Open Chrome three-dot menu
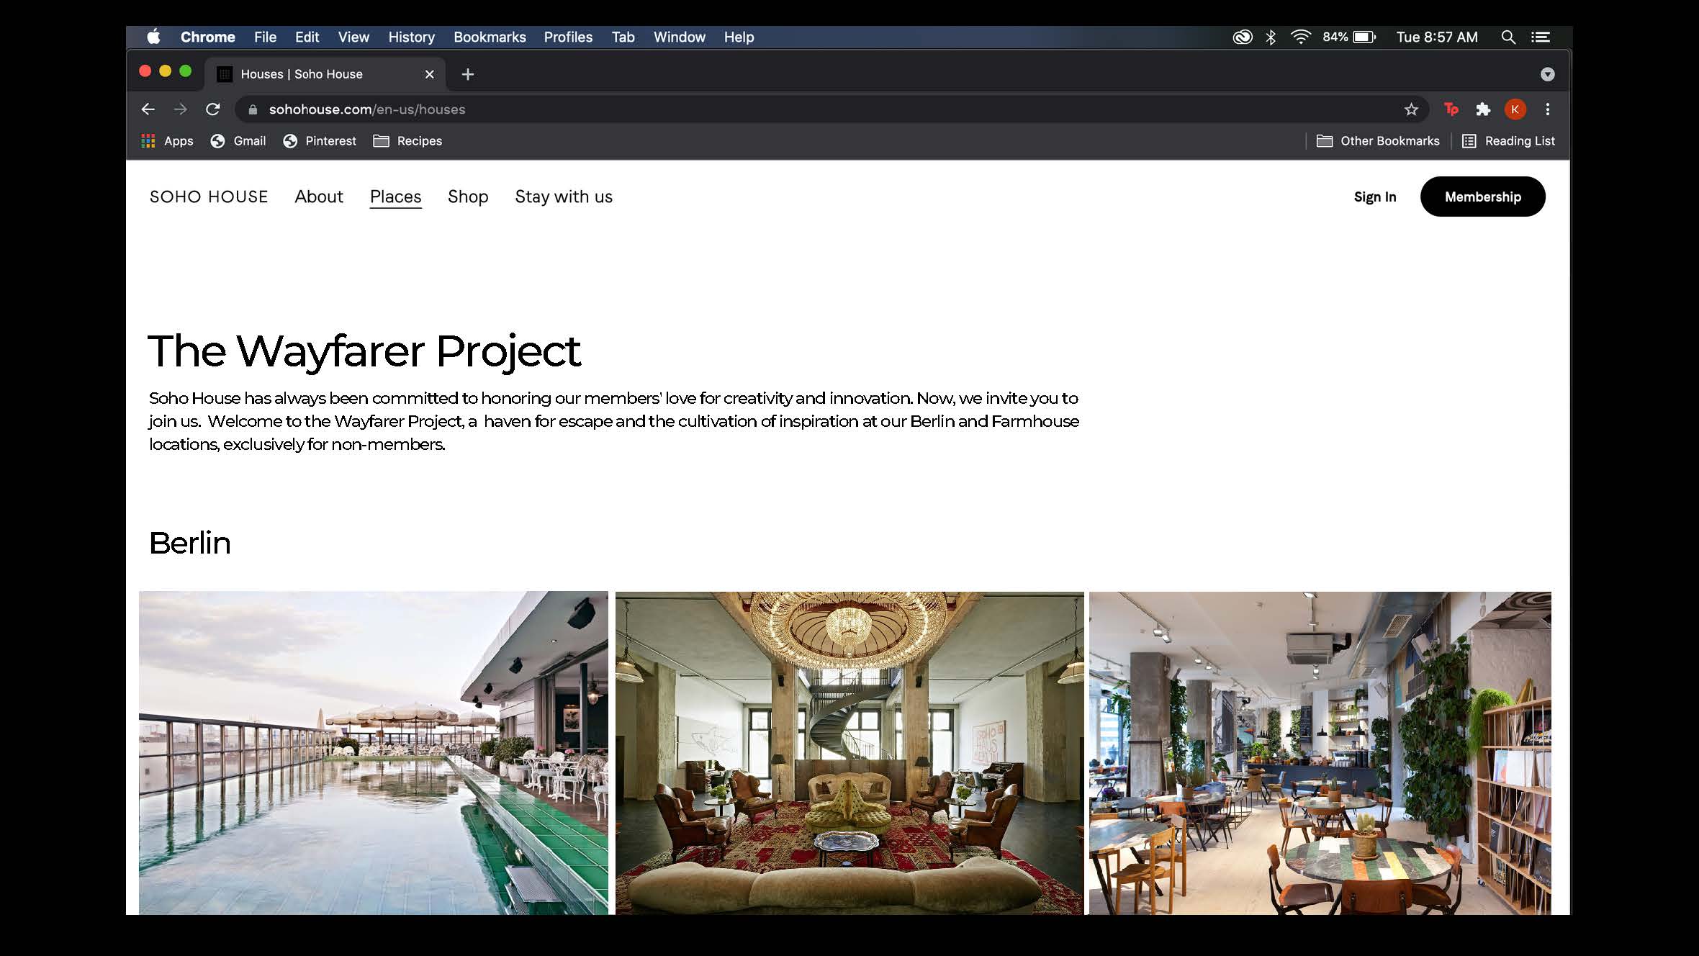 click(x=1547, y=109)
